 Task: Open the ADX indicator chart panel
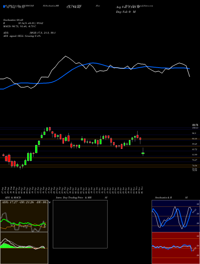click(24, 216)
